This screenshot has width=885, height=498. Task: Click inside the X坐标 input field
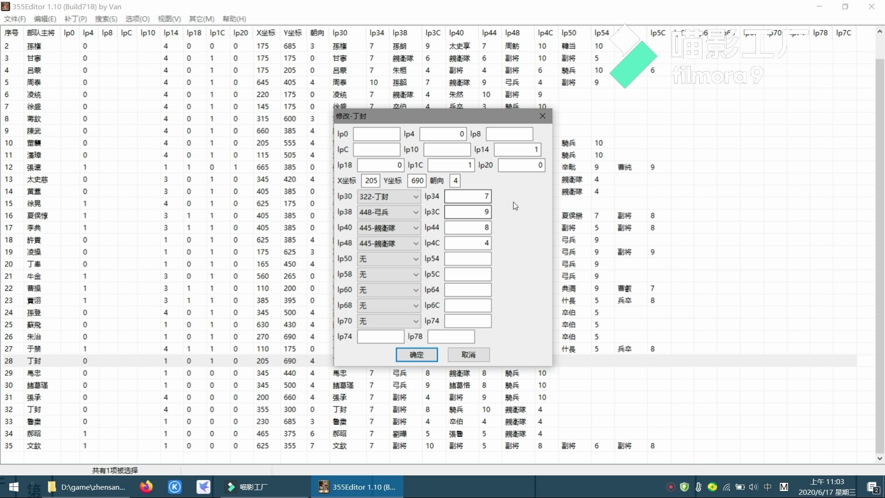tap(371, 180)
